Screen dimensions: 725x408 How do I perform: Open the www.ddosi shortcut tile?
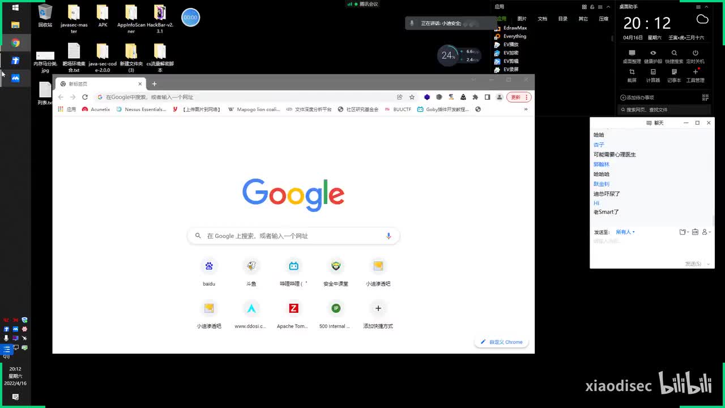[x=251, y=313]
